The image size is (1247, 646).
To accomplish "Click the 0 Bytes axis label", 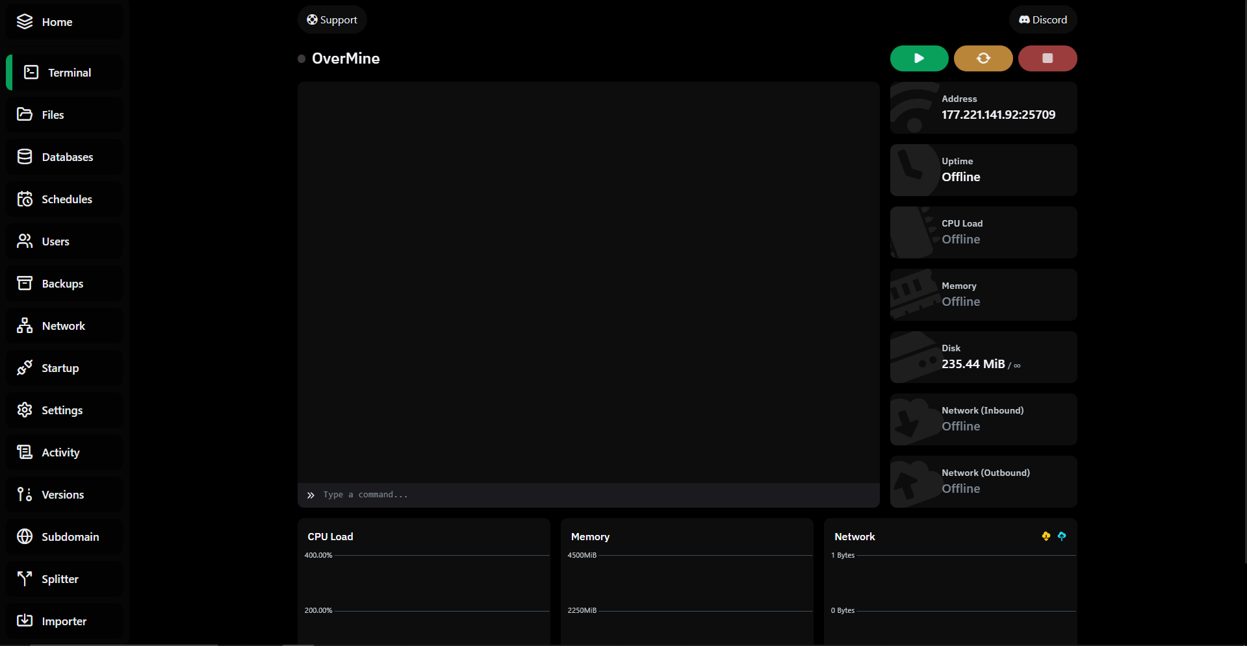I will [x=843, y=610].
